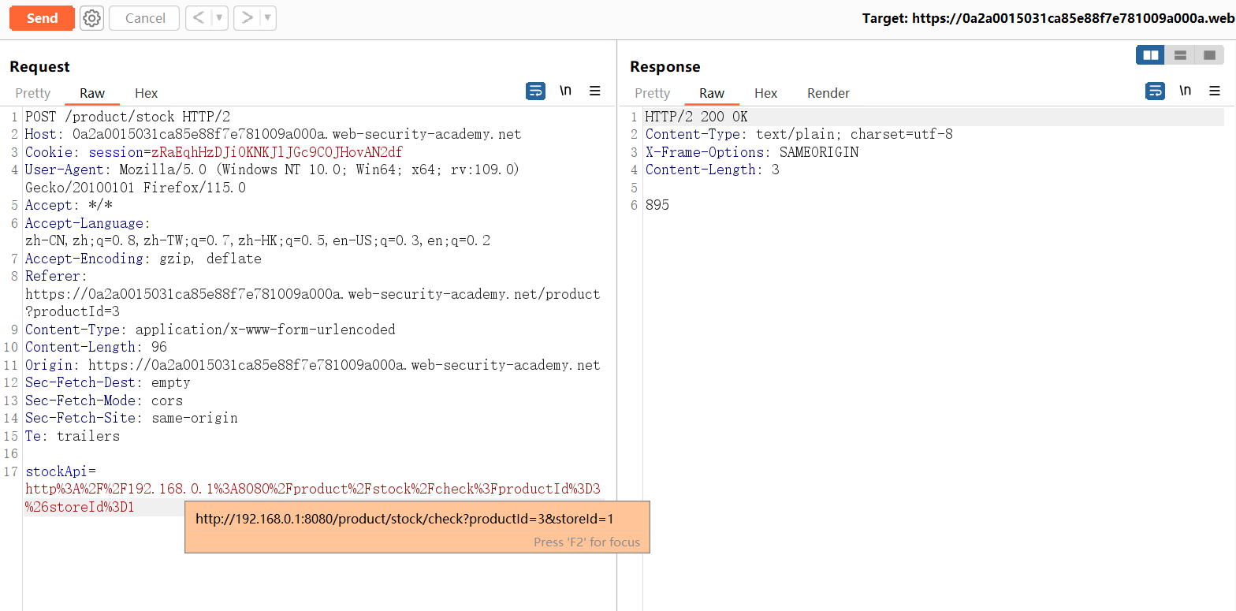
Task: Go back to previous request history
Action: coord(199,18)
